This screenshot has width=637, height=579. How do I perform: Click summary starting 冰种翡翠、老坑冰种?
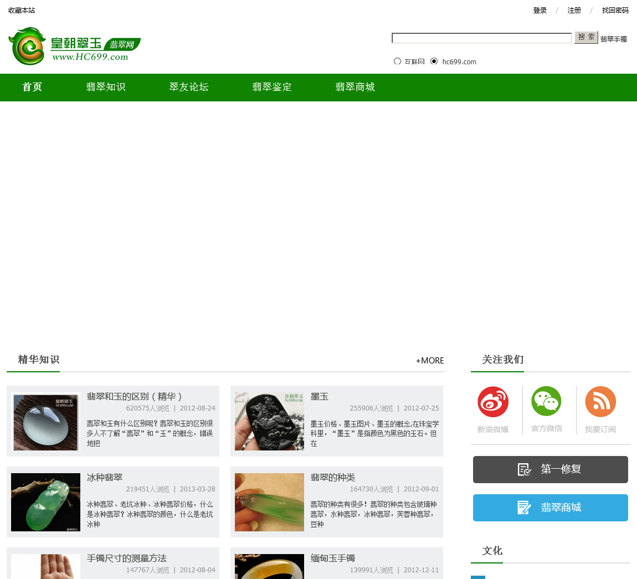(150, 514)
